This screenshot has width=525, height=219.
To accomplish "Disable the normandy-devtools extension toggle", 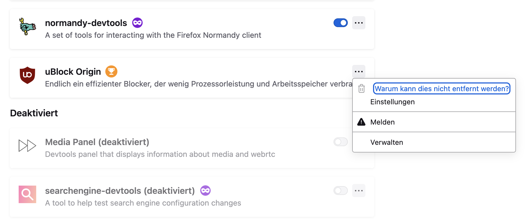I will click(x=340, y=23).
